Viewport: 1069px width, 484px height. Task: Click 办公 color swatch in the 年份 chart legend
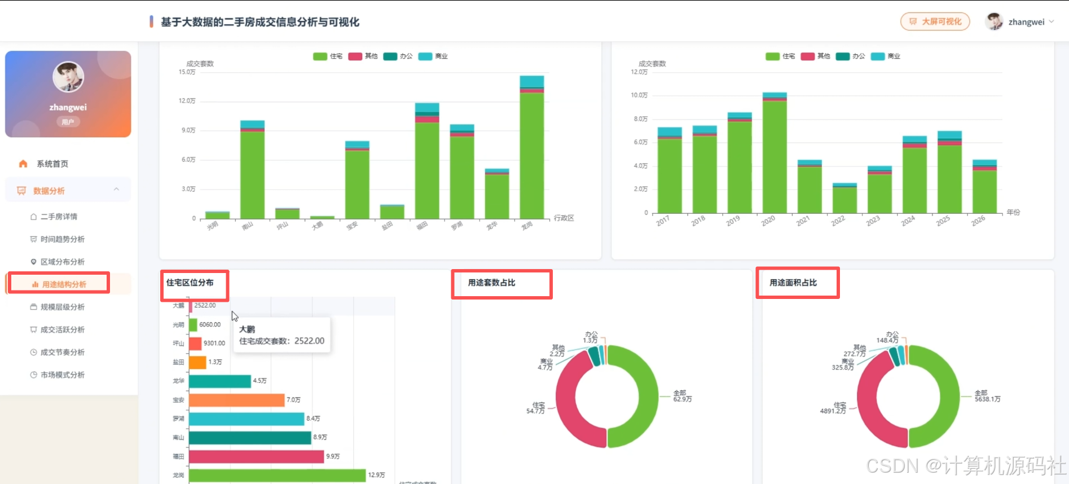[x=843, y=56]
